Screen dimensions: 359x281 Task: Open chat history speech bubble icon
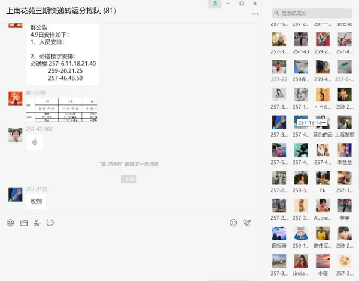[x=50, y=223]
